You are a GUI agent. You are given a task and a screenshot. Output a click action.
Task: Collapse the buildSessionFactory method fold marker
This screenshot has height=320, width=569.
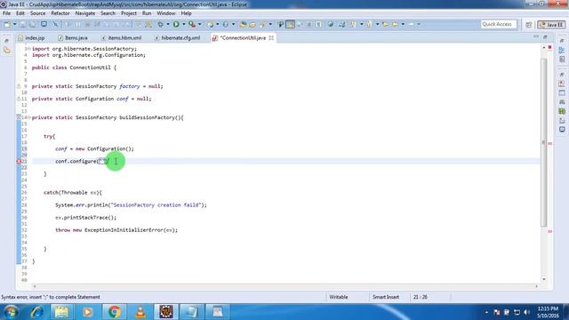point(29,117)
